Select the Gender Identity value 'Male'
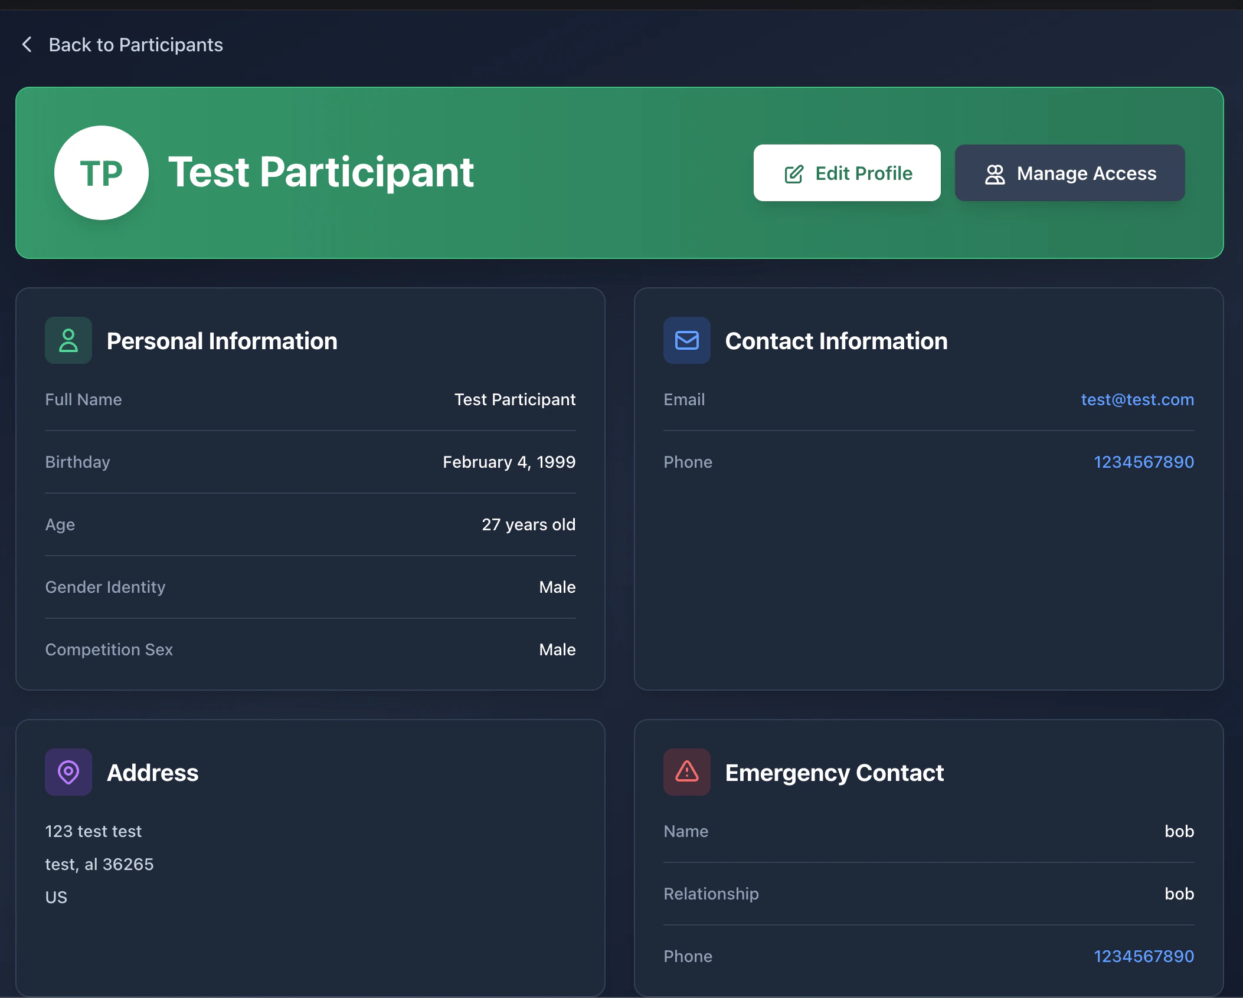Image resolution: width=1243 pixels, height=998 pixels. click(557, 587)
